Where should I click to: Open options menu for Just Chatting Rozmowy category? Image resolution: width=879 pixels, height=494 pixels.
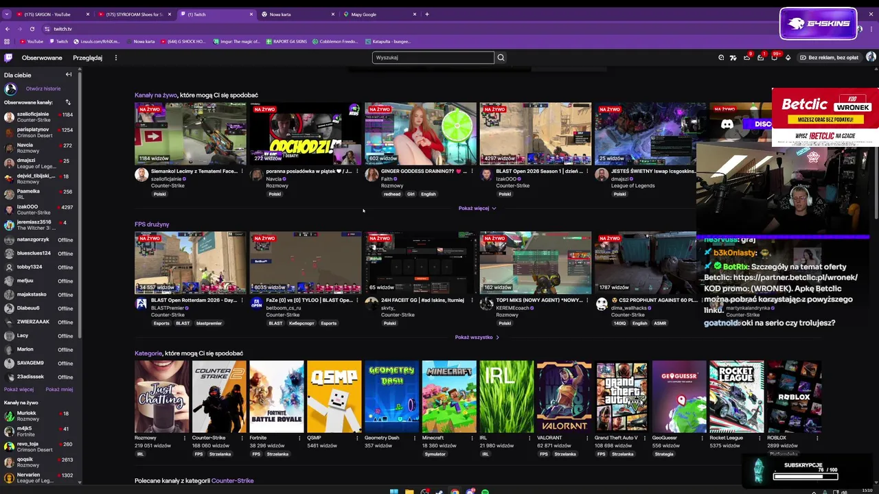(x=184, y=438)
